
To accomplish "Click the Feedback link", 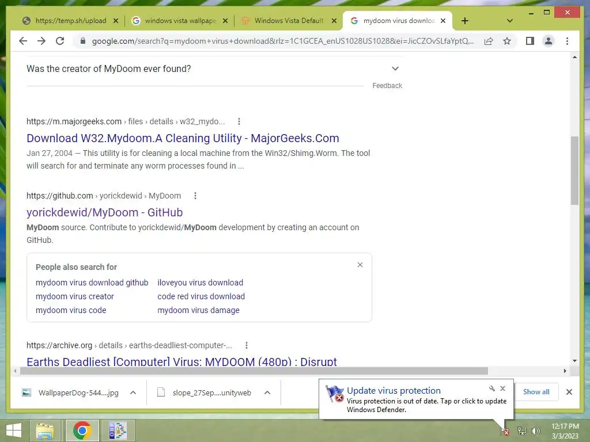I will (387, 86).
